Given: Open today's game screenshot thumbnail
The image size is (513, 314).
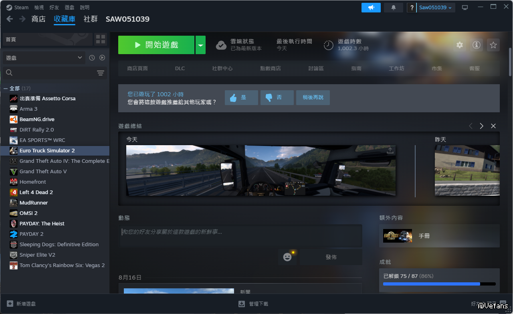Looking at the screenshot, I should point(261,170).
